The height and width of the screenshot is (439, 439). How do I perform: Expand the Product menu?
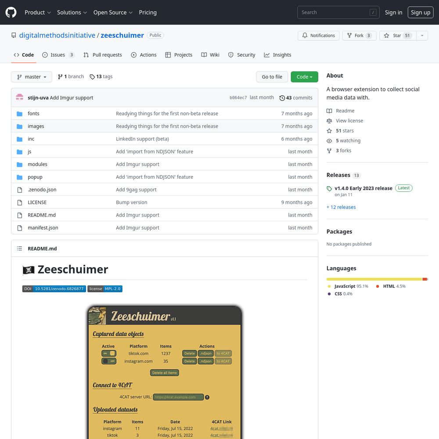click(37, 12)
